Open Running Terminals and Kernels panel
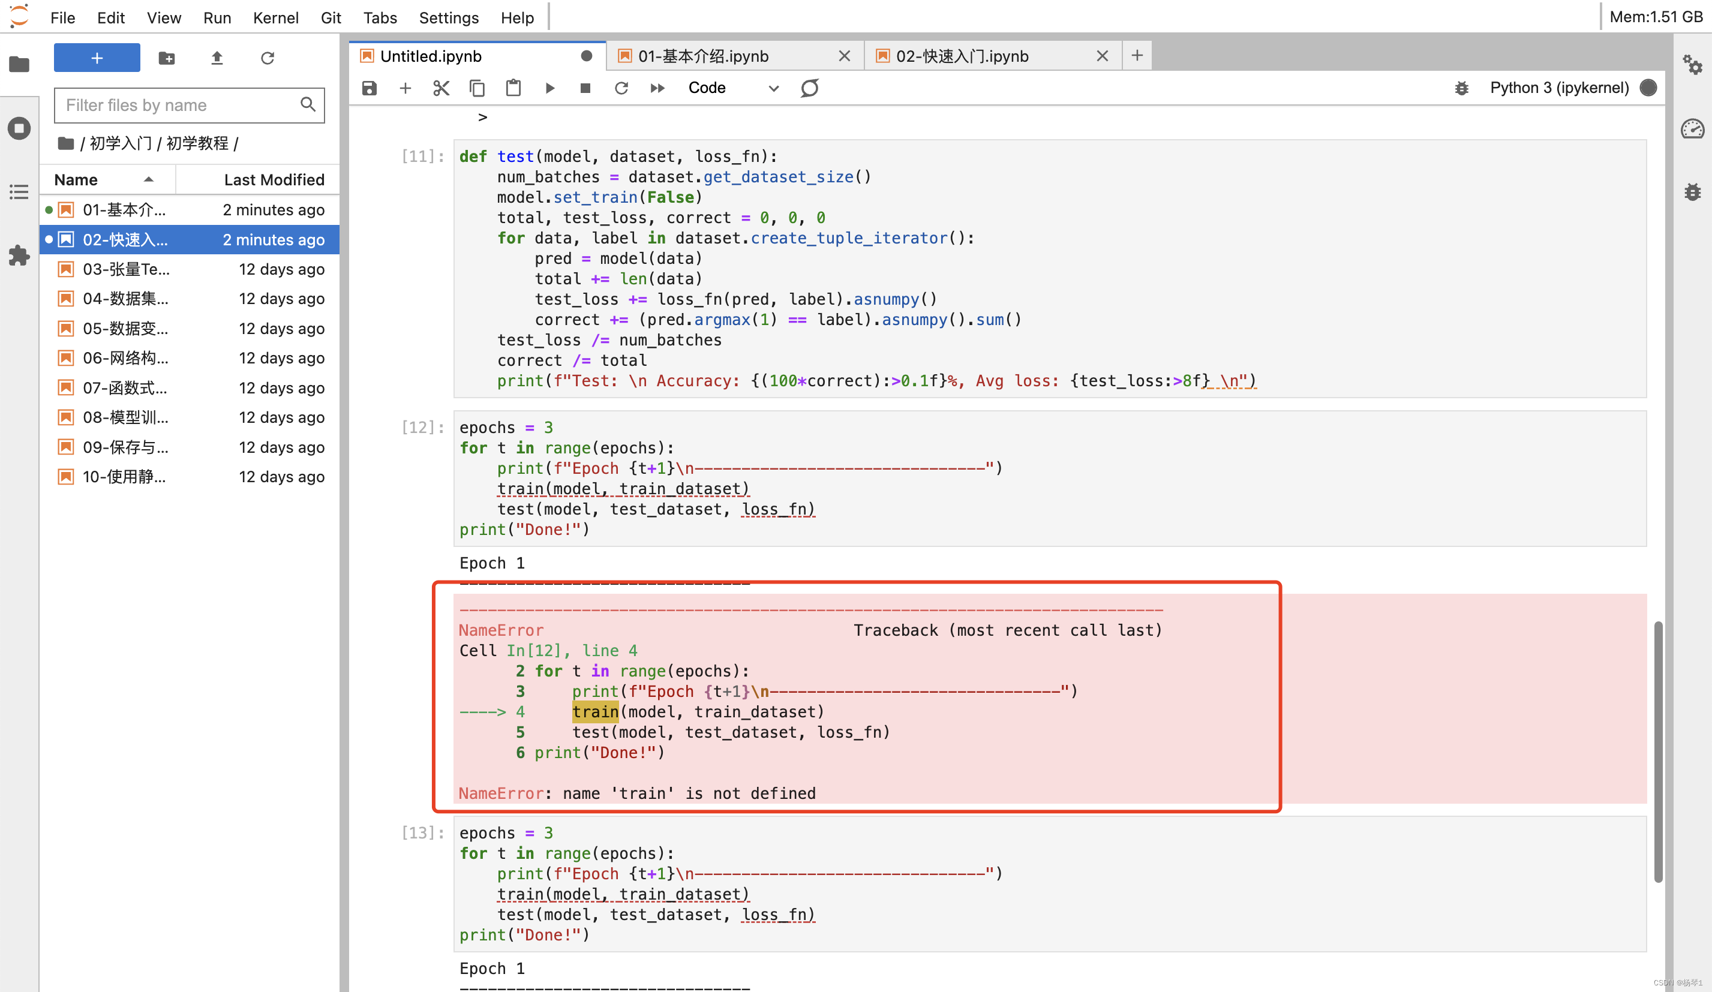The width and height of the screenshot is (1712, 992). click(x=19, y=128)
